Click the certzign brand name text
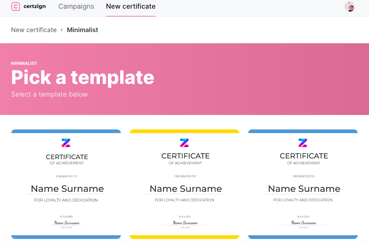The image size is (369, 244). 35,6
